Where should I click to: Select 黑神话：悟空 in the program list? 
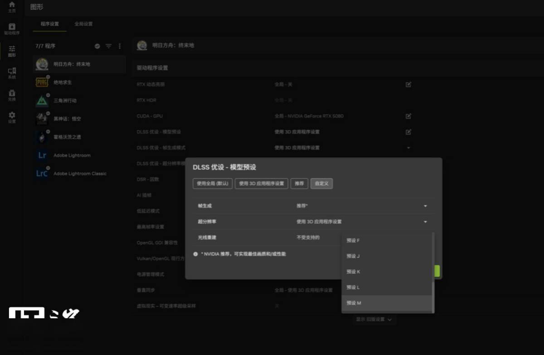click(67, 119)
